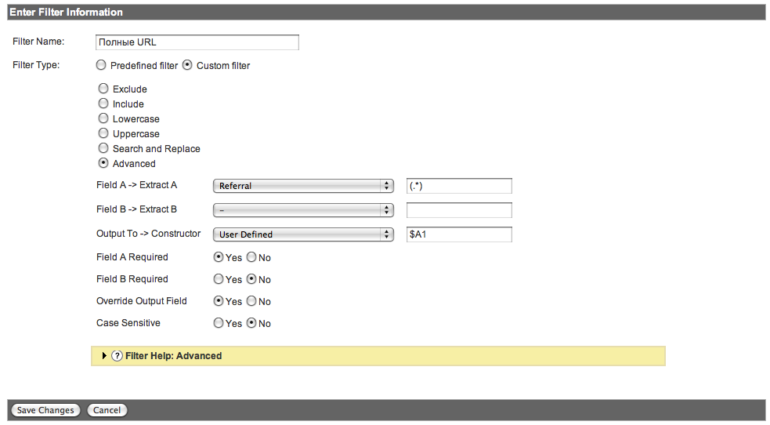
Task: Set Case Sensitive to No
Action: pos(251,323)
